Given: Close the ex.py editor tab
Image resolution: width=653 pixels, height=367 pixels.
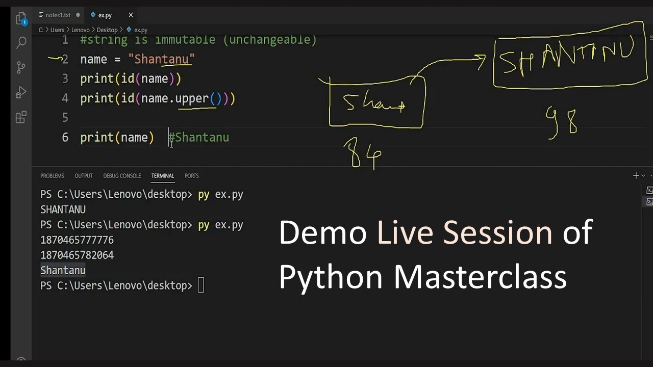Looking at the screenshot, I should point(131,15).
